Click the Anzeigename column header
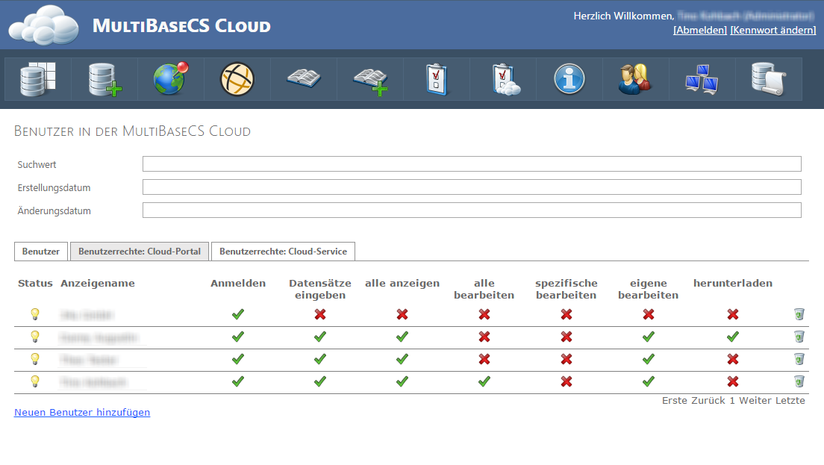 pos(98,283)
